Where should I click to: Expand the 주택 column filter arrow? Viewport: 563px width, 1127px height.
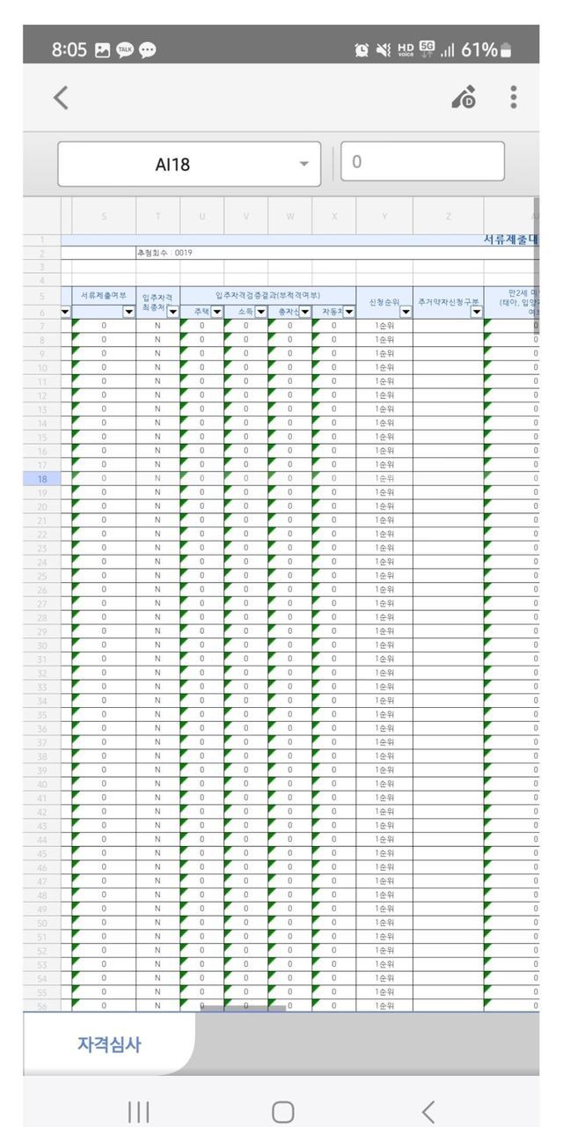pyautogui.click(x=216, y=312)
